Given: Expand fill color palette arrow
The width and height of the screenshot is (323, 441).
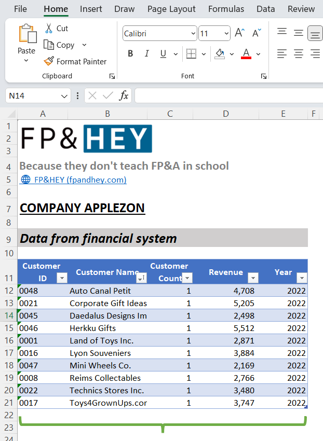Looking at the screenshot, I should 232,54.
